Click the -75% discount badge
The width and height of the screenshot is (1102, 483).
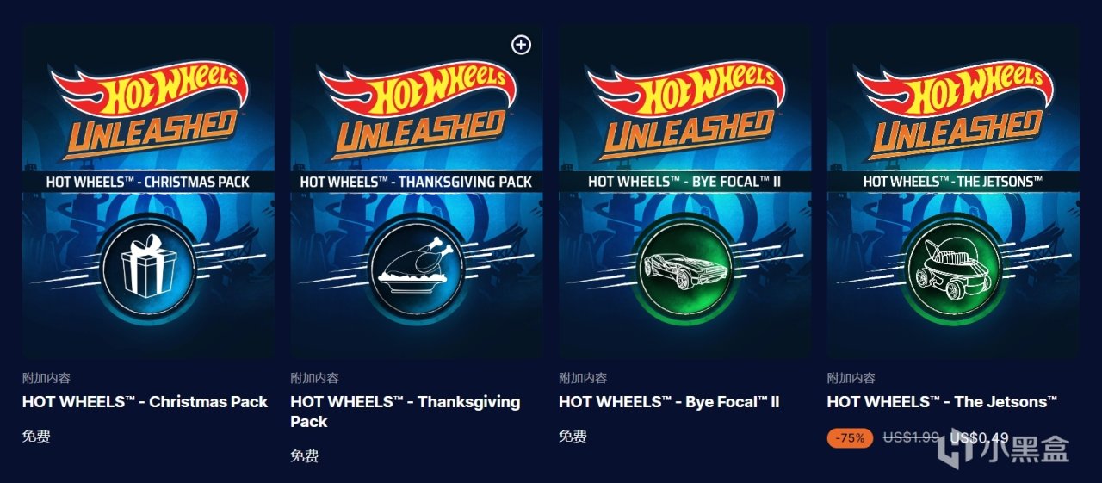851,437
